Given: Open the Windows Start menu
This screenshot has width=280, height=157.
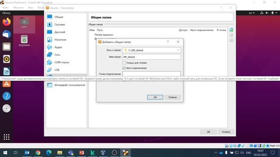Looking at the screenshot, I should tap(5, 153).
